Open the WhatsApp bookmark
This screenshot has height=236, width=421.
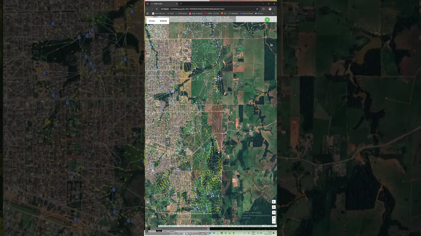coord(233,13)
